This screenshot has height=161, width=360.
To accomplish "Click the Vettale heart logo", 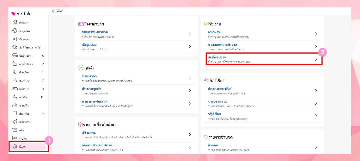I will pos(13,14).
